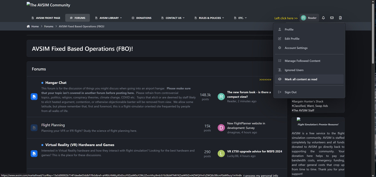Image resolution: width=376 pixels, height=177 pixels.
Task: Open 'The new forum look' topic
Action: click(249, 95)
